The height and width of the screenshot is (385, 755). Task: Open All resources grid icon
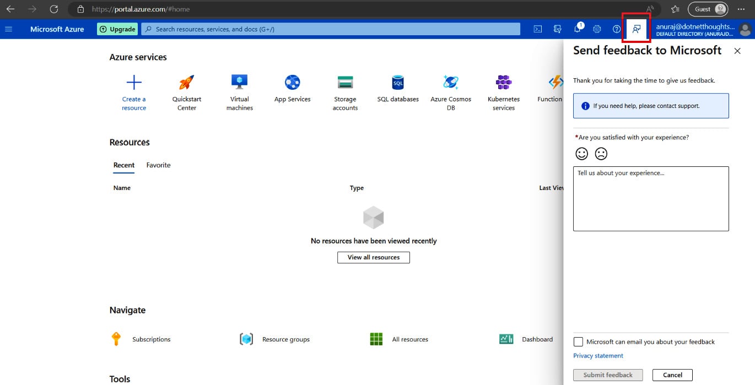376,339
